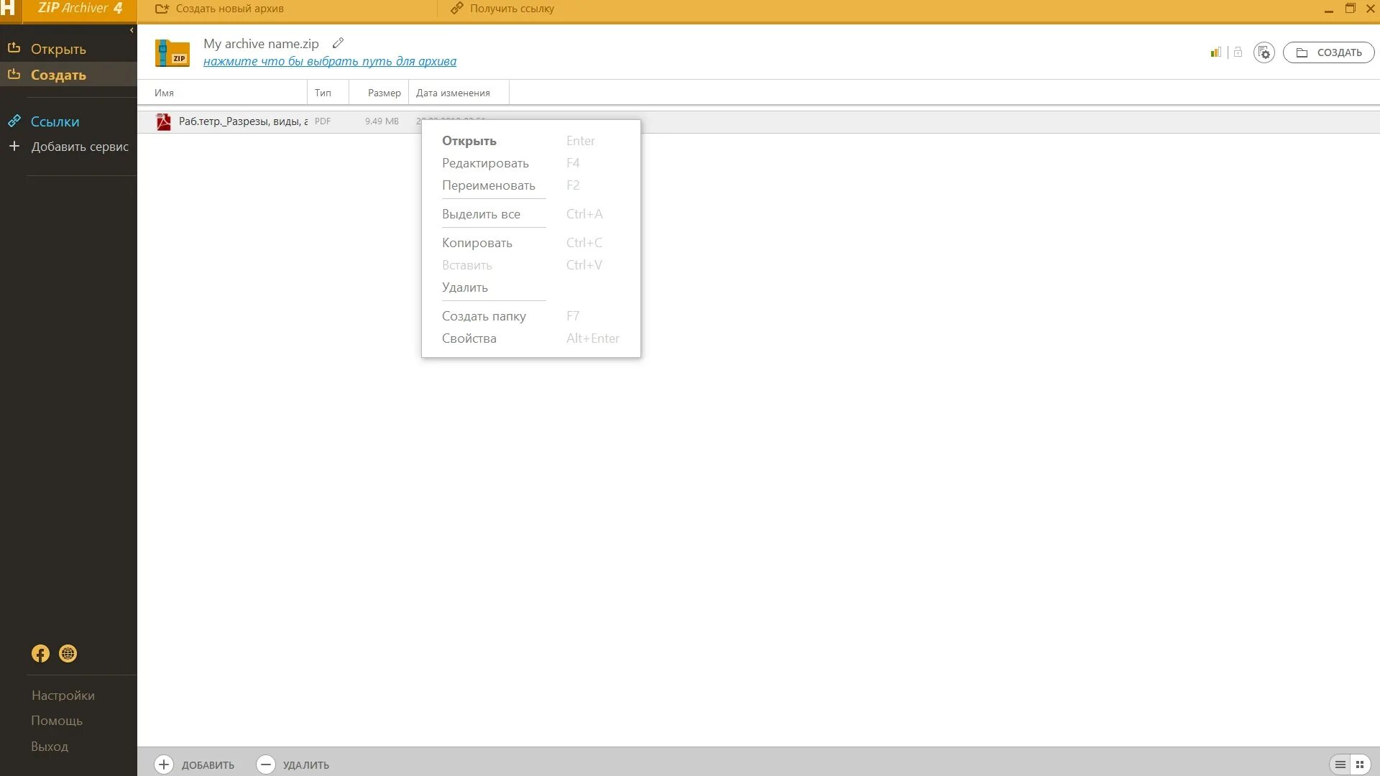Switch to list view
This screenshot has height=776, width=1380.
(1340, 765)
